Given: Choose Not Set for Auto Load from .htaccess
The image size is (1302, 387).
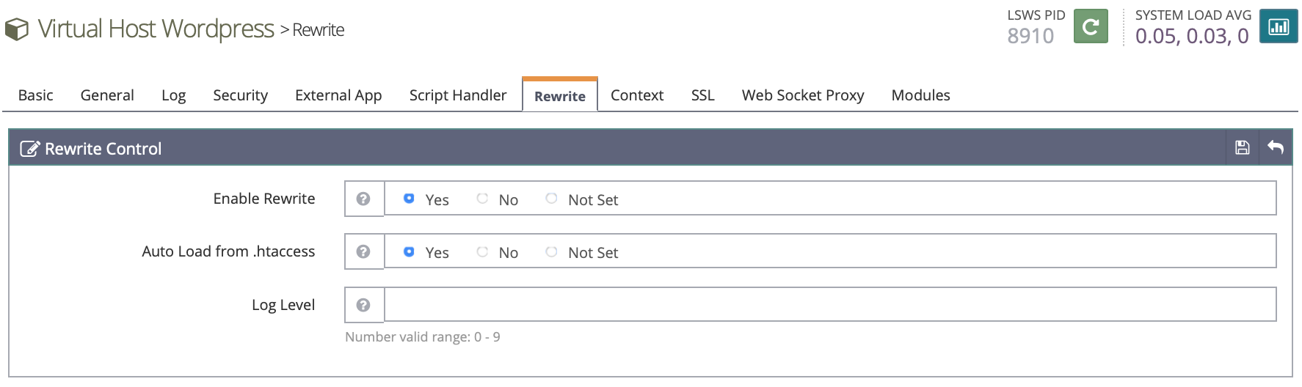Looking at the screenshot, I should (551, 251).
